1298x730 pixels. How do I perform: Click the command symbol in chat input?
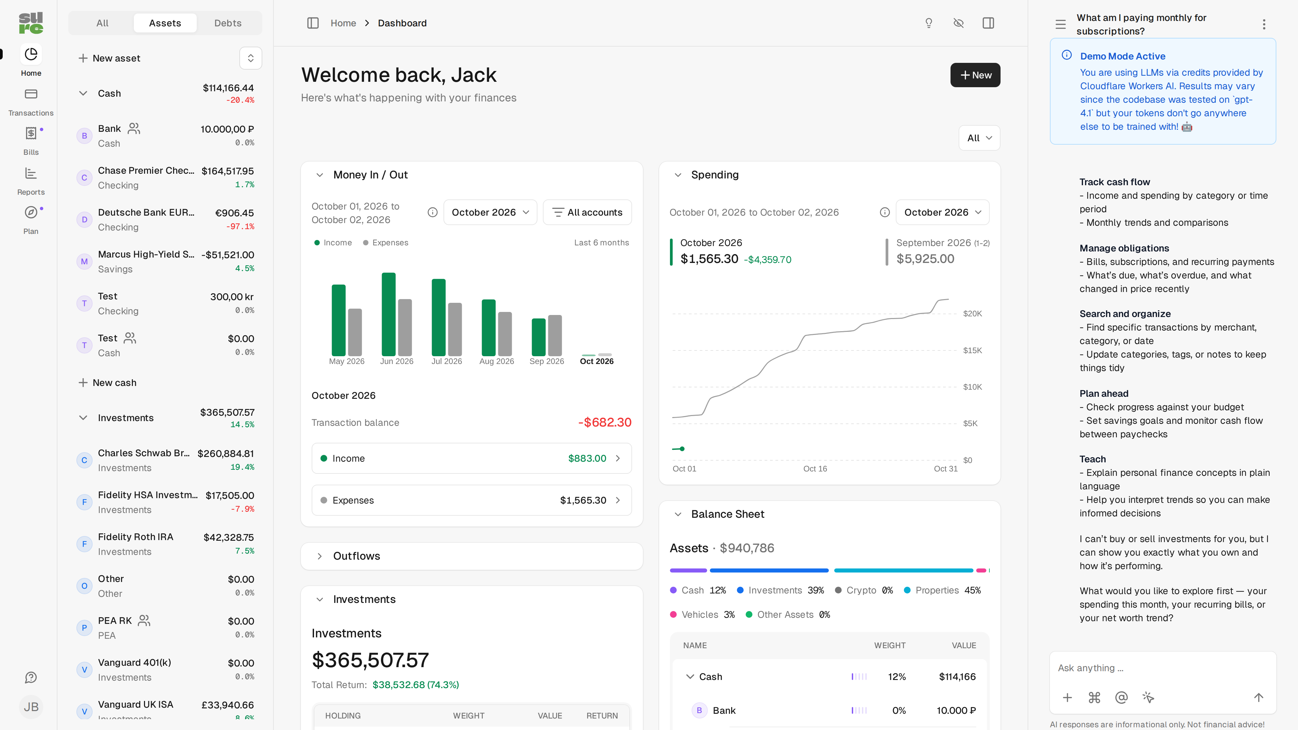pyautogui.click(x=1094, y=697)
